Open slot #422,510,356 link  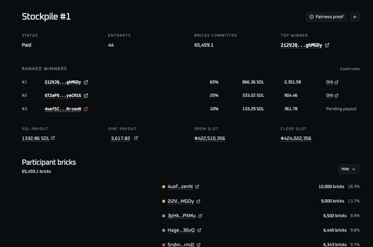[x=210, y=138]
